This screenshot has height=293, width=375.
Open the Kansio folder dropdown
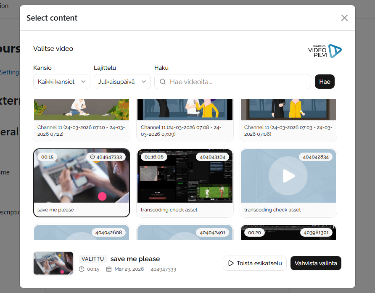61,82
